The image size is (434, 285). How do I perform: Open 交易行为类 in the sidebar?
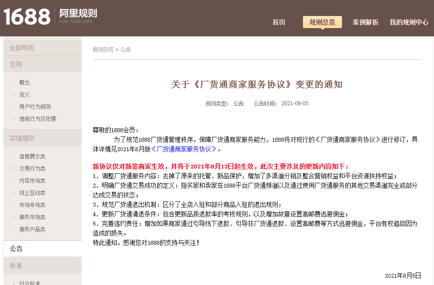click(x=32, y=168)
